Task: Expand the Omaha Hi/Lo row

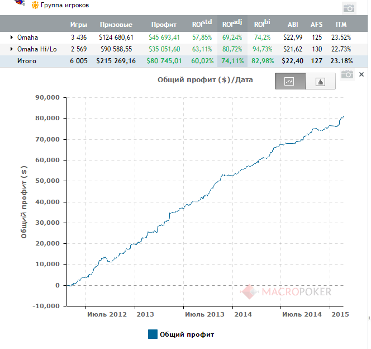Action: [x=11, y=49]
